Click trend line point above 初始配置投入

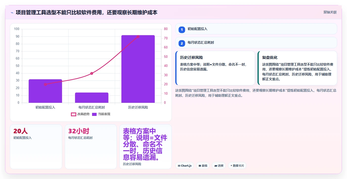click(x=45, y=84)
